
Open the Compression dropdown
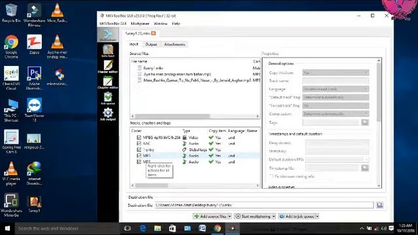(x=336, y=114)
